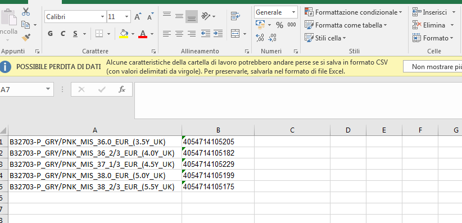Image resolution: width=462 pixels, height=223 pixels.
Task: Click Non mostrare più button
Action: [433, 67]
